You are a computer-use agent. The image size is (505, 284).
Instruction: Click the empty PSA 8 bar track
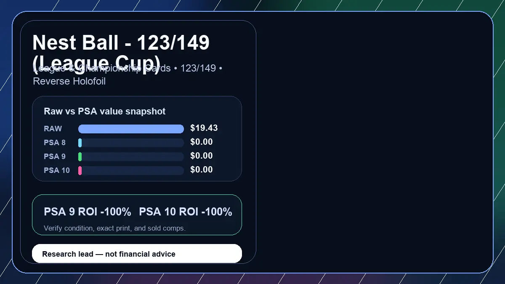tap(131, 143)
